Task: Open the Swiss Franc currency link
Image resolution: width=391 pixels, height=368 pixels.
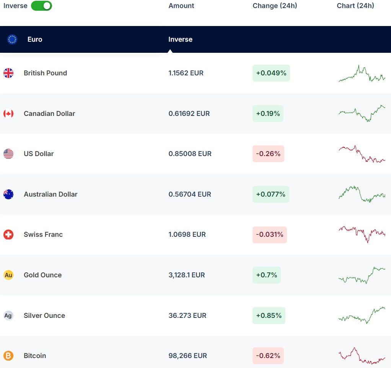Action: 43,234
